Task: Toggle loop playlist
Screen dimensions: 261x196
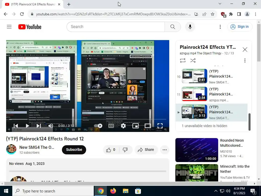Action: pos(182,60)
